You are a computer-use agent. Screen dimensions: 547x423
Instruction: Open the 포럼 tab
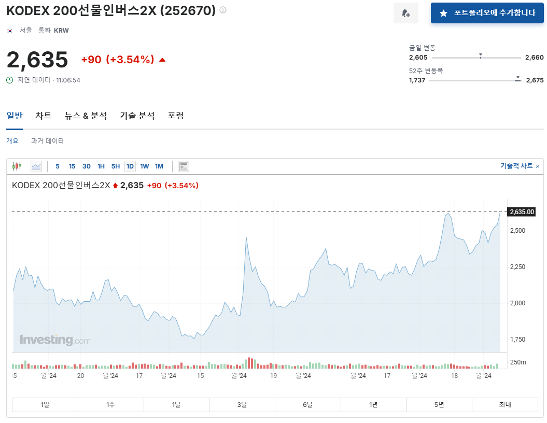(175, 116)
